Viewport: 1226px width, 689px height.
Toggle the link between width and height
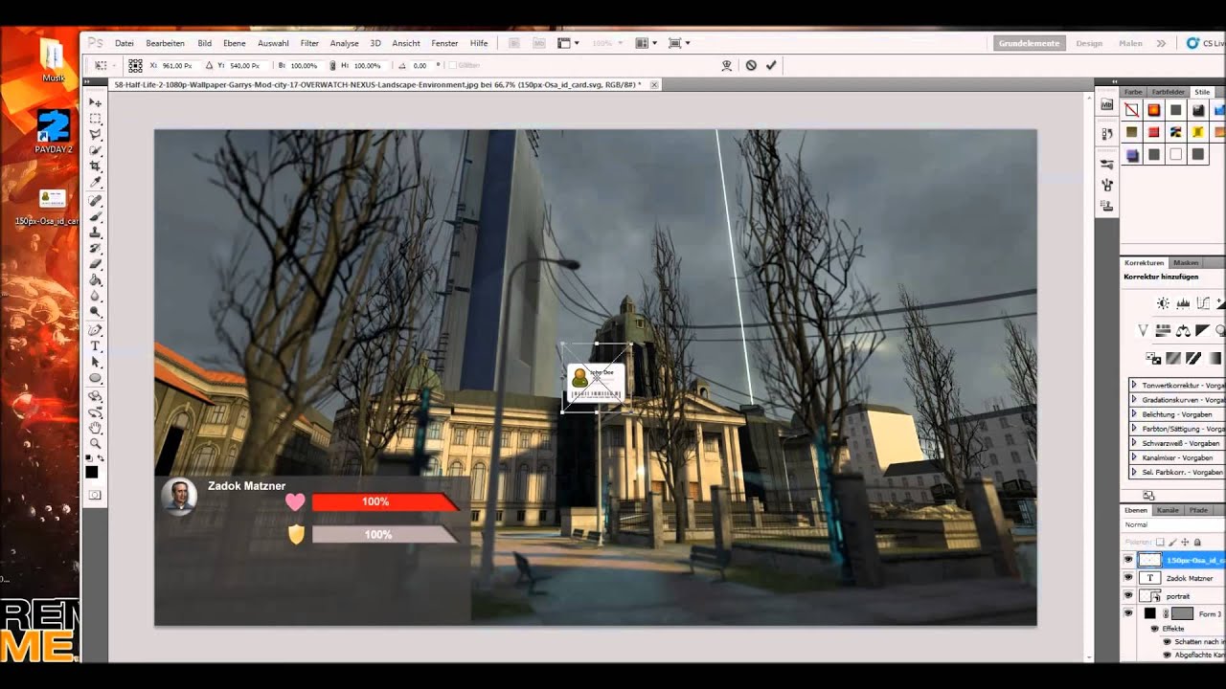point(332,65)
